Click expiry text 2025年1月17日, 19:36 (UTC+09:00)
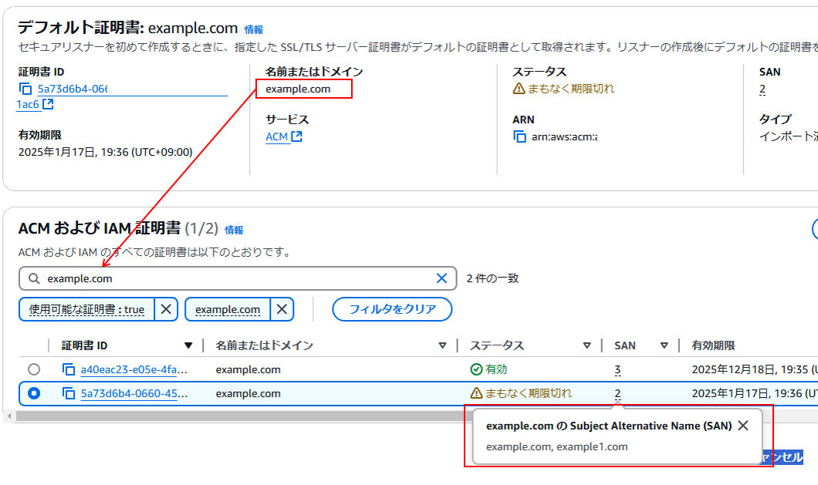Viewport: 818px width, 485px height. (106, 152)
